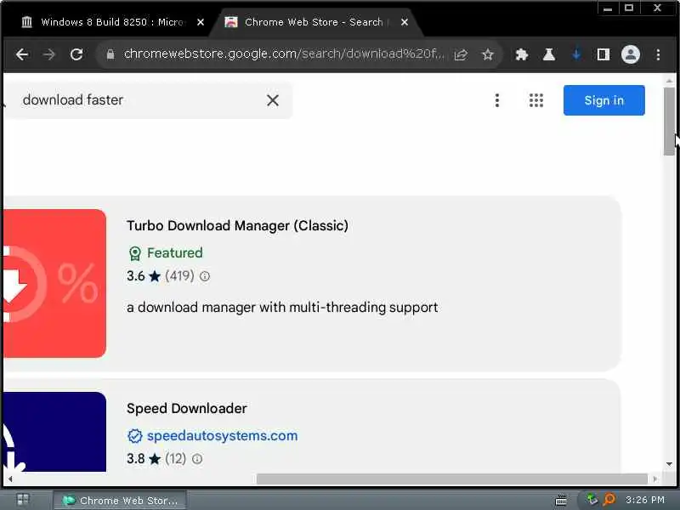Click the browser forward arrow
This screenshot has width=680, height=510.
coord(49,54)
